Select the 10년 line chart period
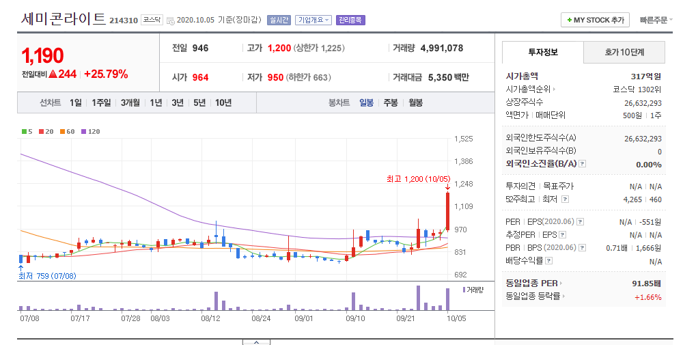The width and height of the screenshot is (683, 345). coord(223,102)
